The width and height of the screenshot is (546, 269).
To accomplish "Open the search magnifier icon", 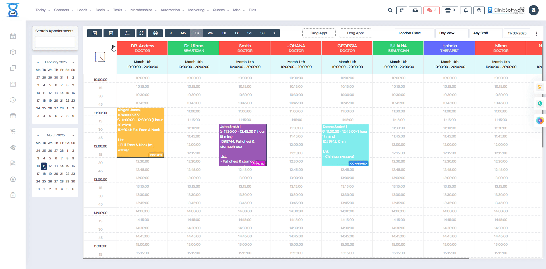I will click(390, 10).
